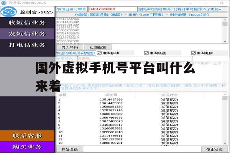Toggle 中国电信 checkbox
Screen dimensions: 230x153
(x=193, y=53)
